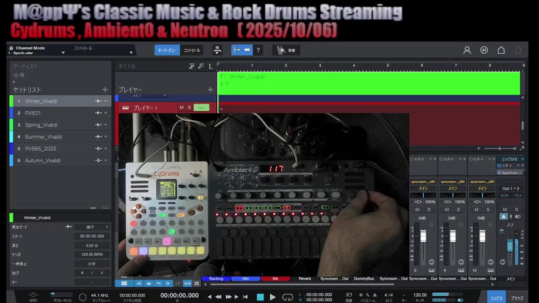Click the 演奏 perform button
Image resolution: width=539 pixels, height=303 pixels.
286,50
